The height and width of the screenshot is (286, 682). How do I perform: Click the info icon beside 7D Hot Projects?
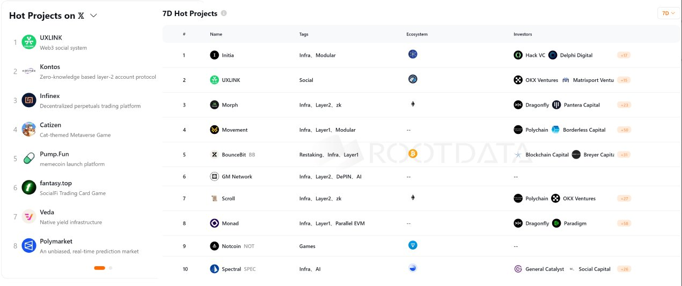tap(224, 13)
